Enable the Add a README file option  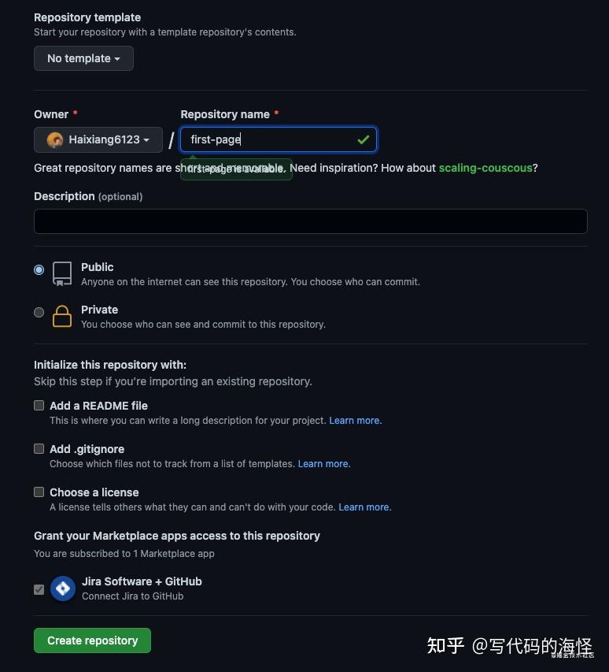39,405
